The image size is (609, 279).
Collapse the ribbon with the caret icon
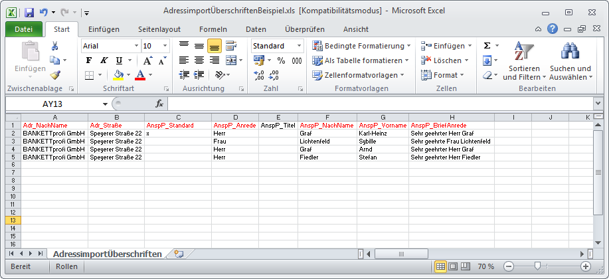tap(538, 29)
